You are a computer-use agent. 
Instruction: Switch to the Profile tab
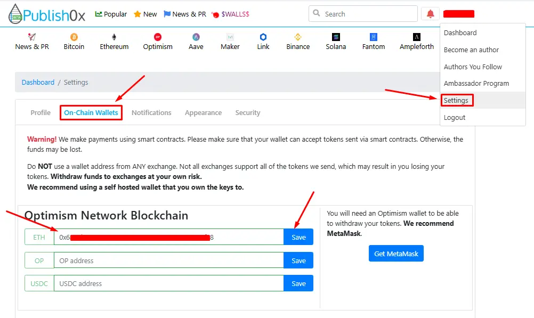[x=41, y=113]
